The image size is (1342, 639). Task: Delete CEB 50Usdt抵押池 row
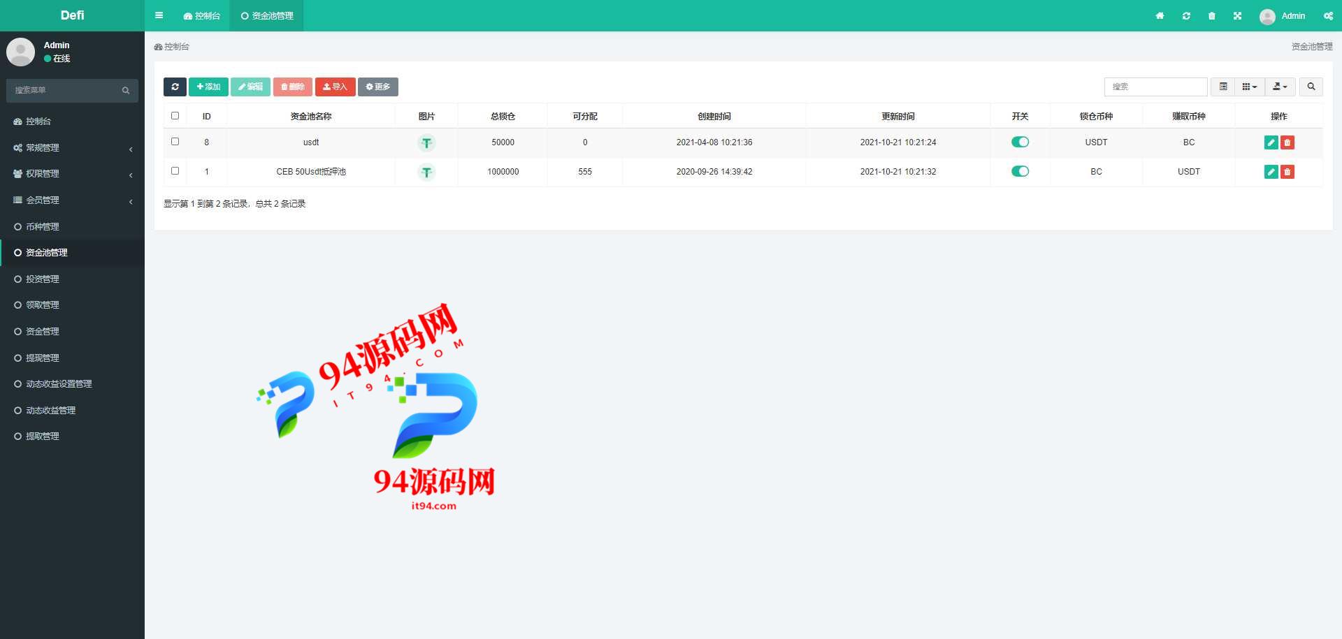[1287, 172]
